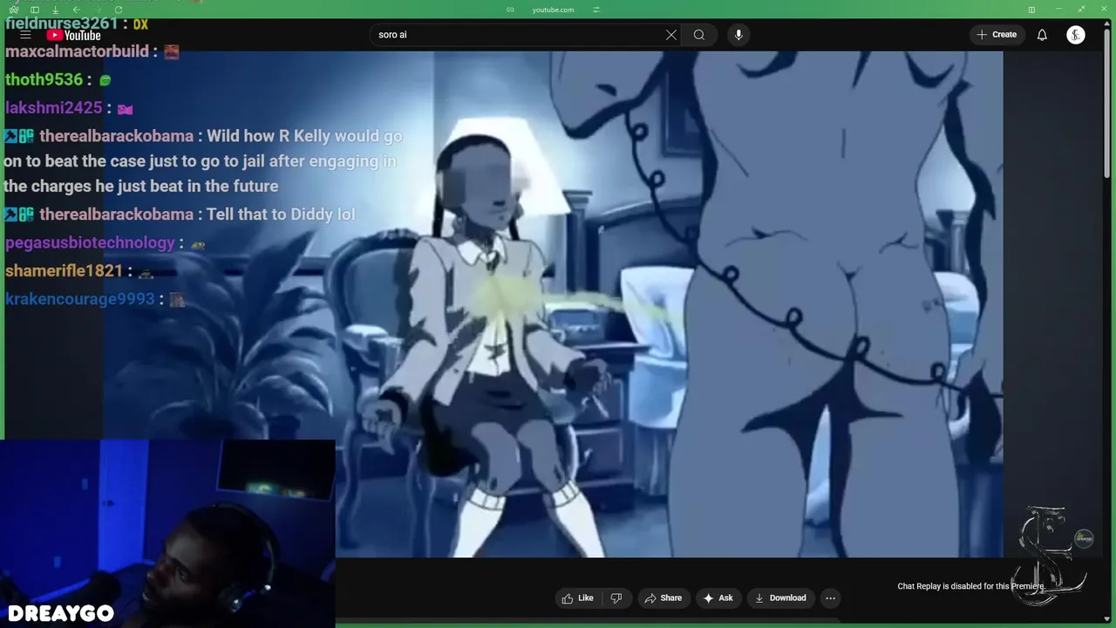Open site settings icon next to the address
Image resolution: width=1116 pixels, height=628 pixels.
pyautogui.click(x=596, y=10)
